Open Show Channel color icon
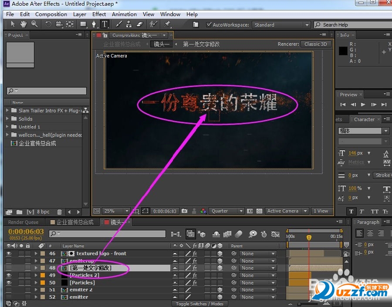 (203, 211)
